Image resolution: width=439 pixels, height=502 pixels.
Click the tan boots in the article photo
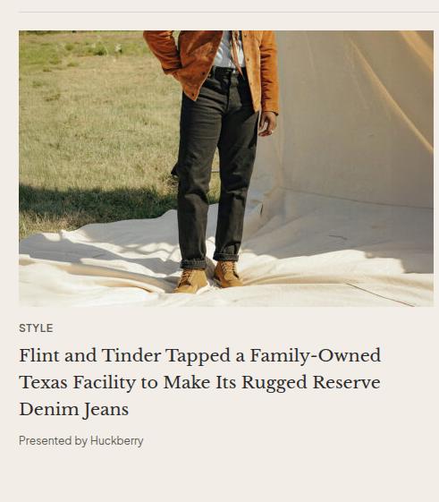208,277
